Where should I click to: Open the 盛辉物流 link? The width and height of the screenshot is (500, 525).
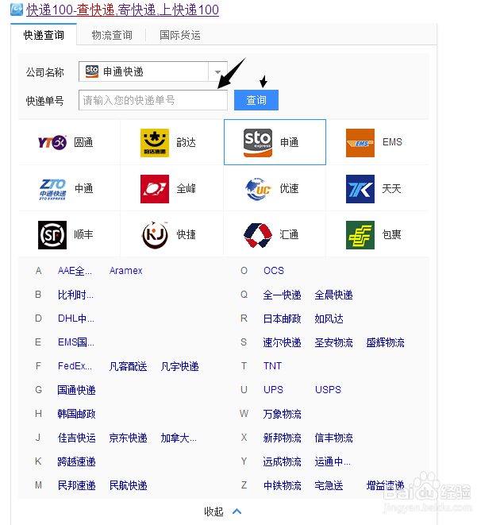coord(385,342)
